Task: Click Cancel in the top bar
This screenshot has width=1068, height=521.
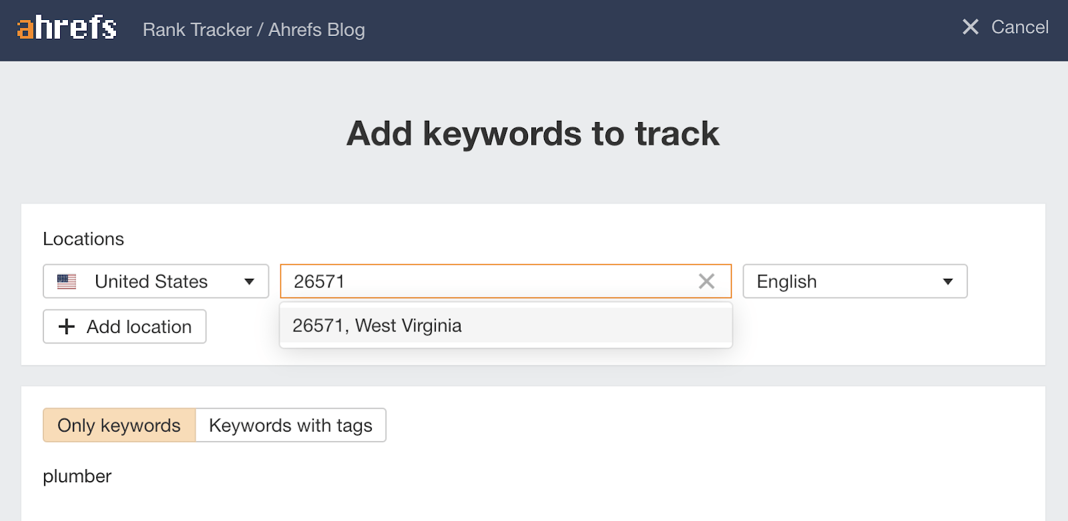Action: tap(1019, 28)
